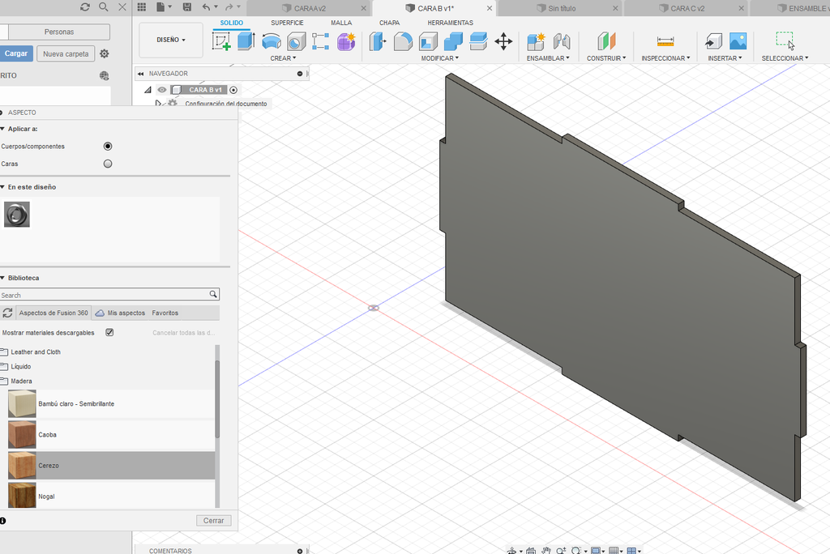
Task: Open the Rectangular Pattern tool
Action: point(321,41)
